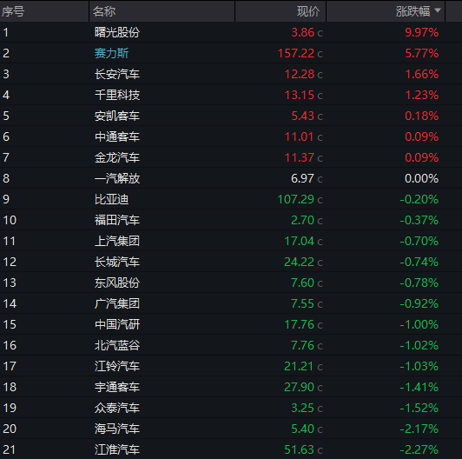The width and height of the screenshot is (462, 459).
Task: Click the 0.00% change value
Action: tap(422, 178)
